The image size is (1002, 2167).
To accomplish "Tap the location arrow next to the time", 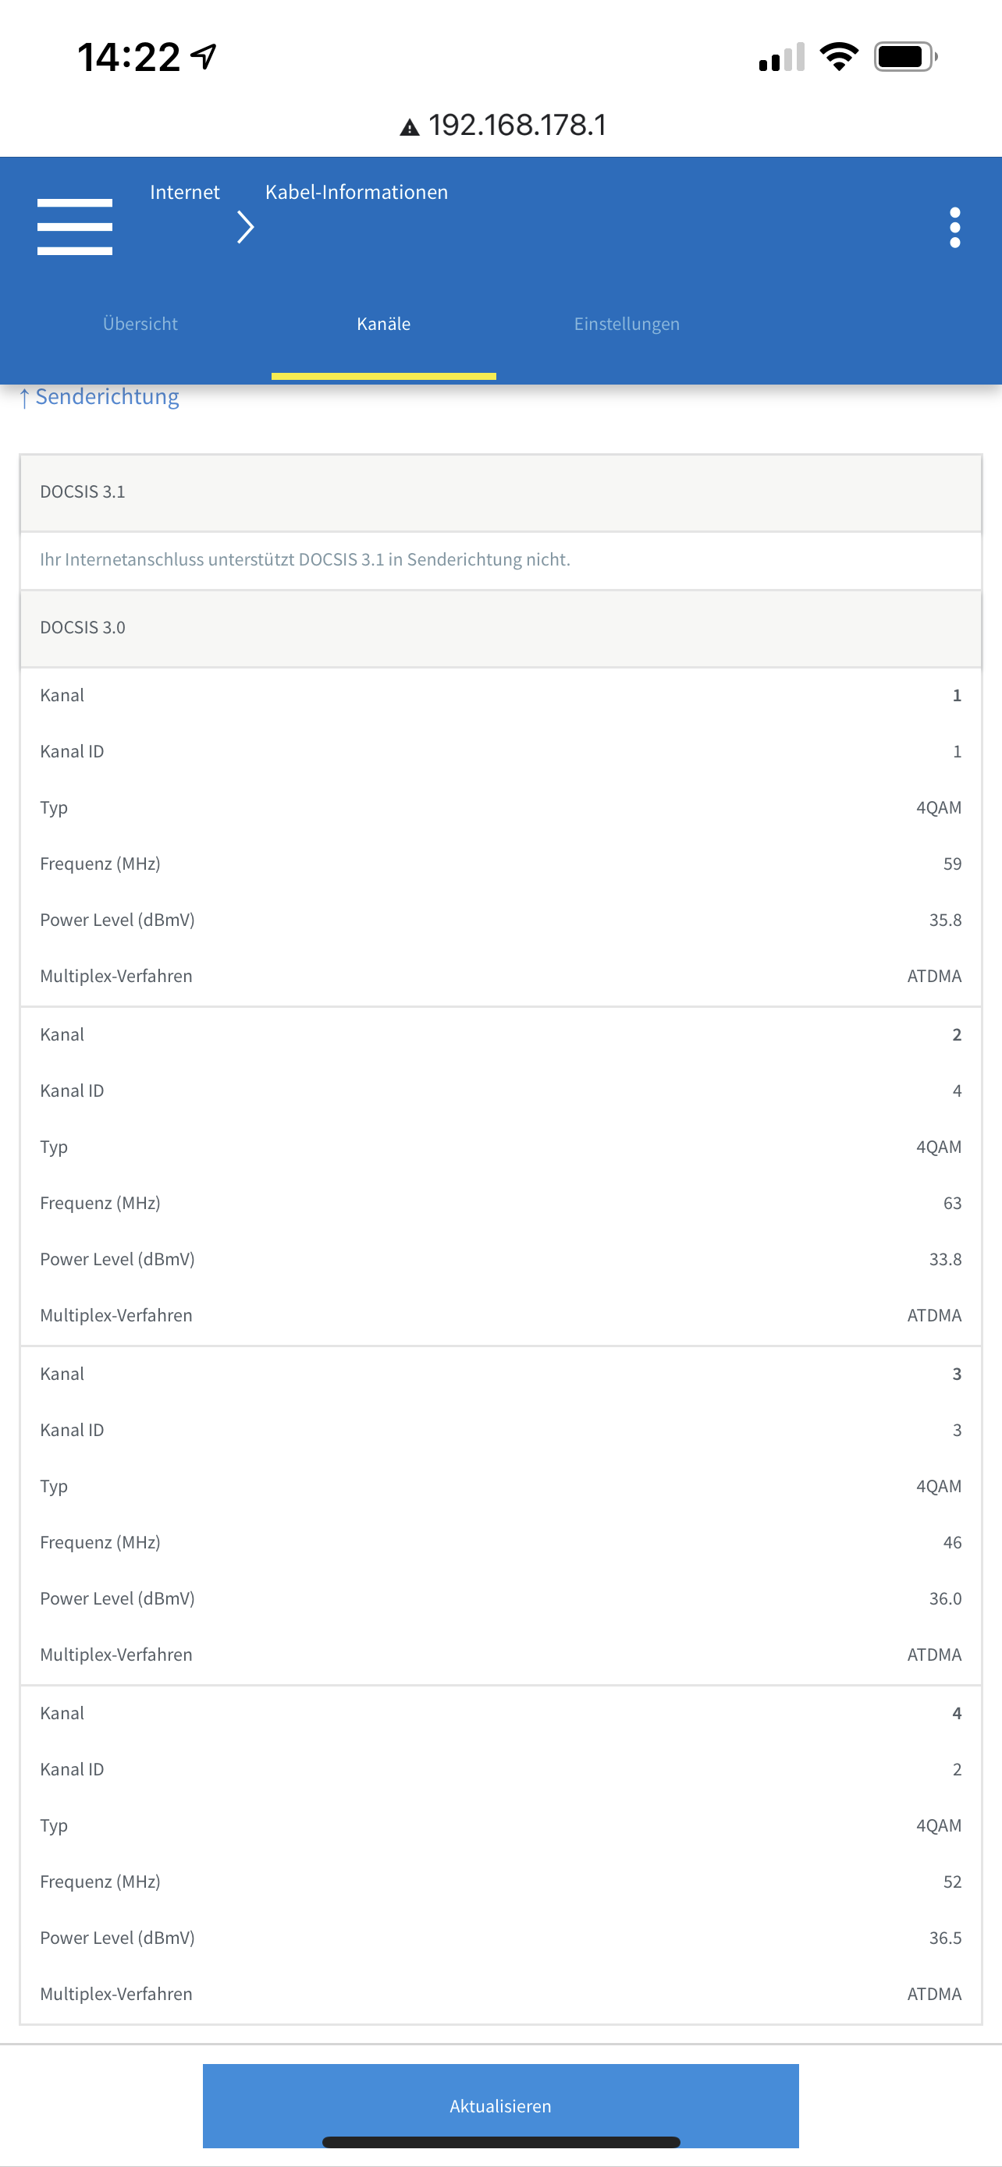I will click(x=204, y=56).
